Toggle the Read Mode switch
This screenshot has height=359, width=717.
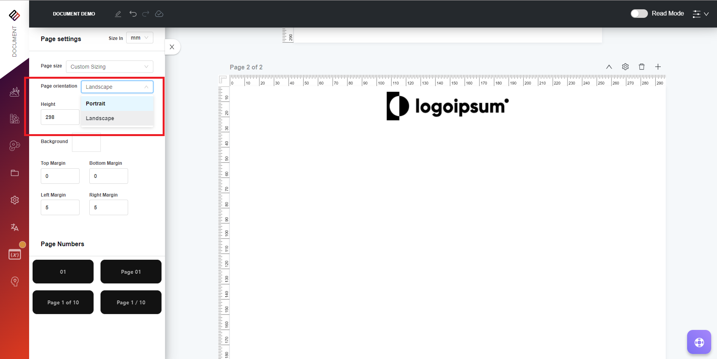tap(639, 14)
